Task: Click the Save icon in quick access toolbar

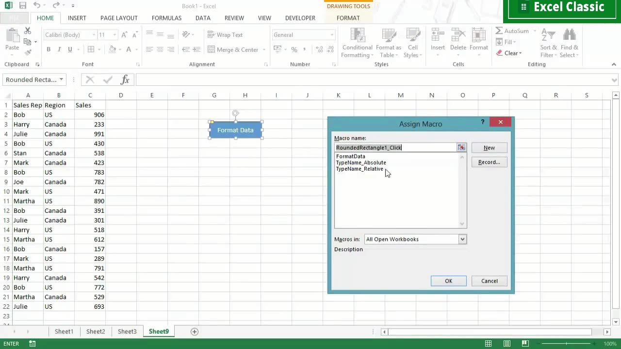Action: coord(23,6)
